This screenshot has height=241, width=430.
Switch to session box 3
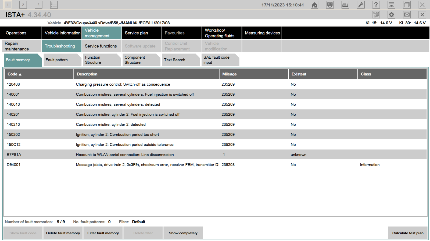pos(38,5)
